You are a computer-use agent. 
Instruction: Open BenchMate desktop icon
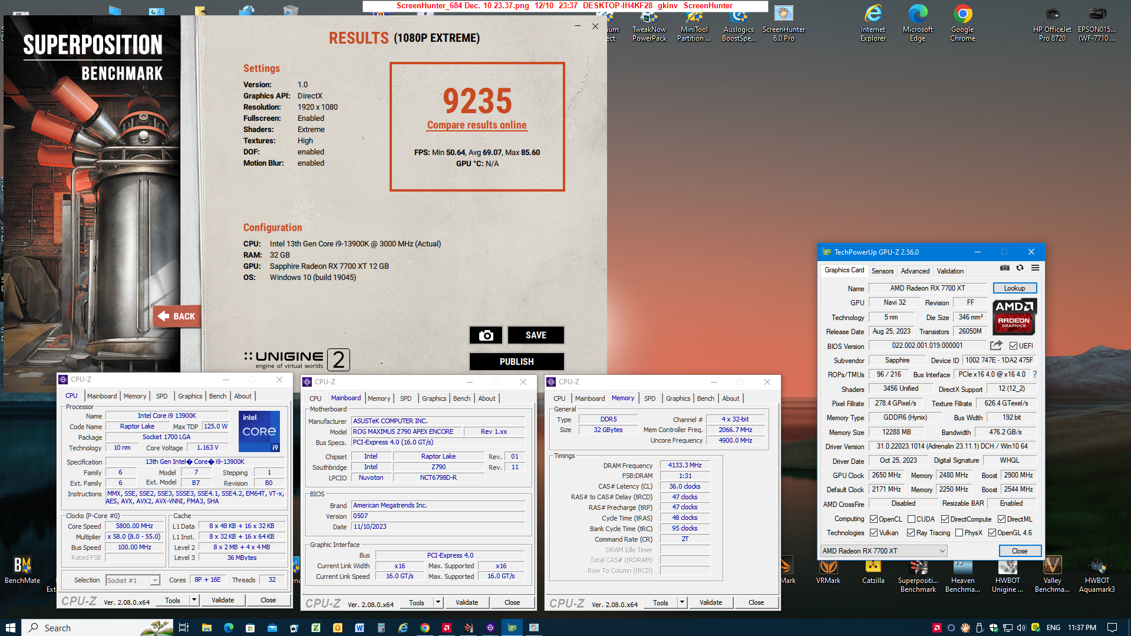click(x=22, y=570)
